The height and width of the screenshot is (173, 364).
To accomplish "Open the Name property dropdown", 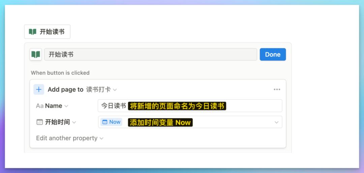I will point(52,106).
